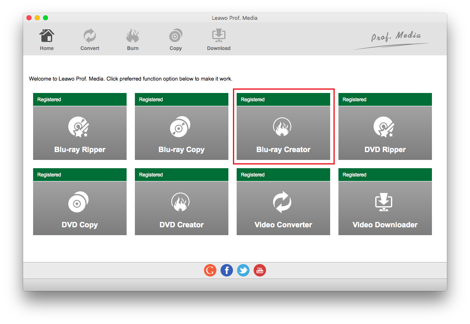The width and height of the screenshot is (470, 324).
Task: Click Registered label above Blu-ray Copy
Action: click(x=151, y=100)
